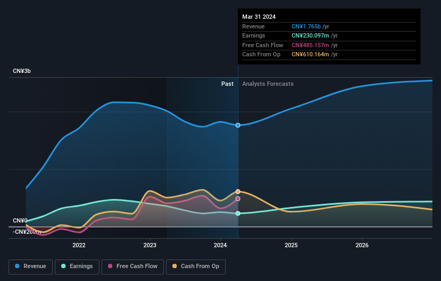Click the 2025 x-axis label
The height and width of the screenshot is (281, 441).
291,245
